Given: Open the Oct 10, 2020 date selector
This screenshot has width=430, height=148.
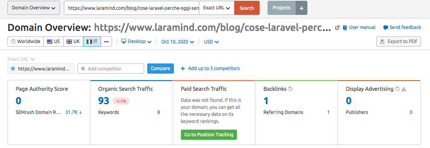Looking at the screenshot, I should coord(178,42).
